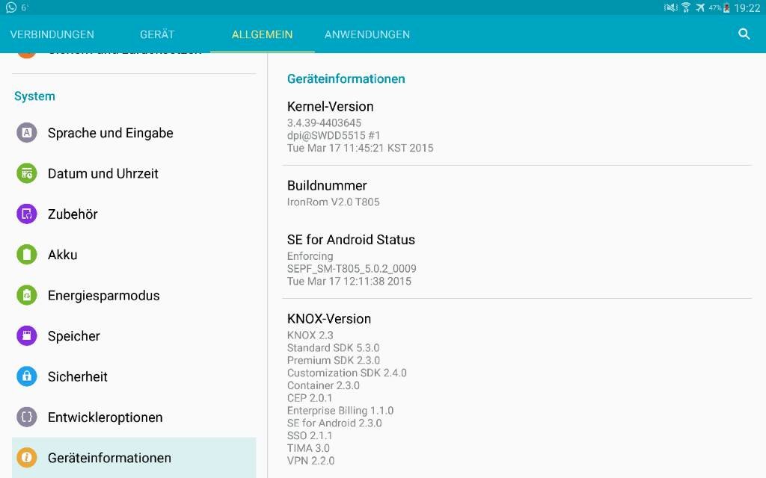Tap the airplane mode status icon
The height and width of the screenshot is (478, 766).
pos(700,7)
